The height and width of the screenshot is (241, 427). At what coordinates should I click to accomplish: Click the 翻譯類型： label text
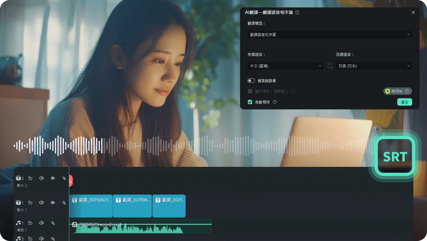tap(256, 23)
